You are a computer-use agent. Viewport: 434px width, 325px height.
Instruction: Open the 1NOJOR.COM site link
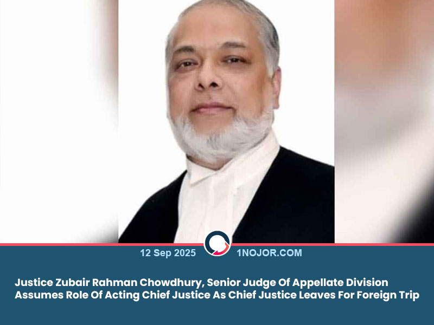click(269, 253)
